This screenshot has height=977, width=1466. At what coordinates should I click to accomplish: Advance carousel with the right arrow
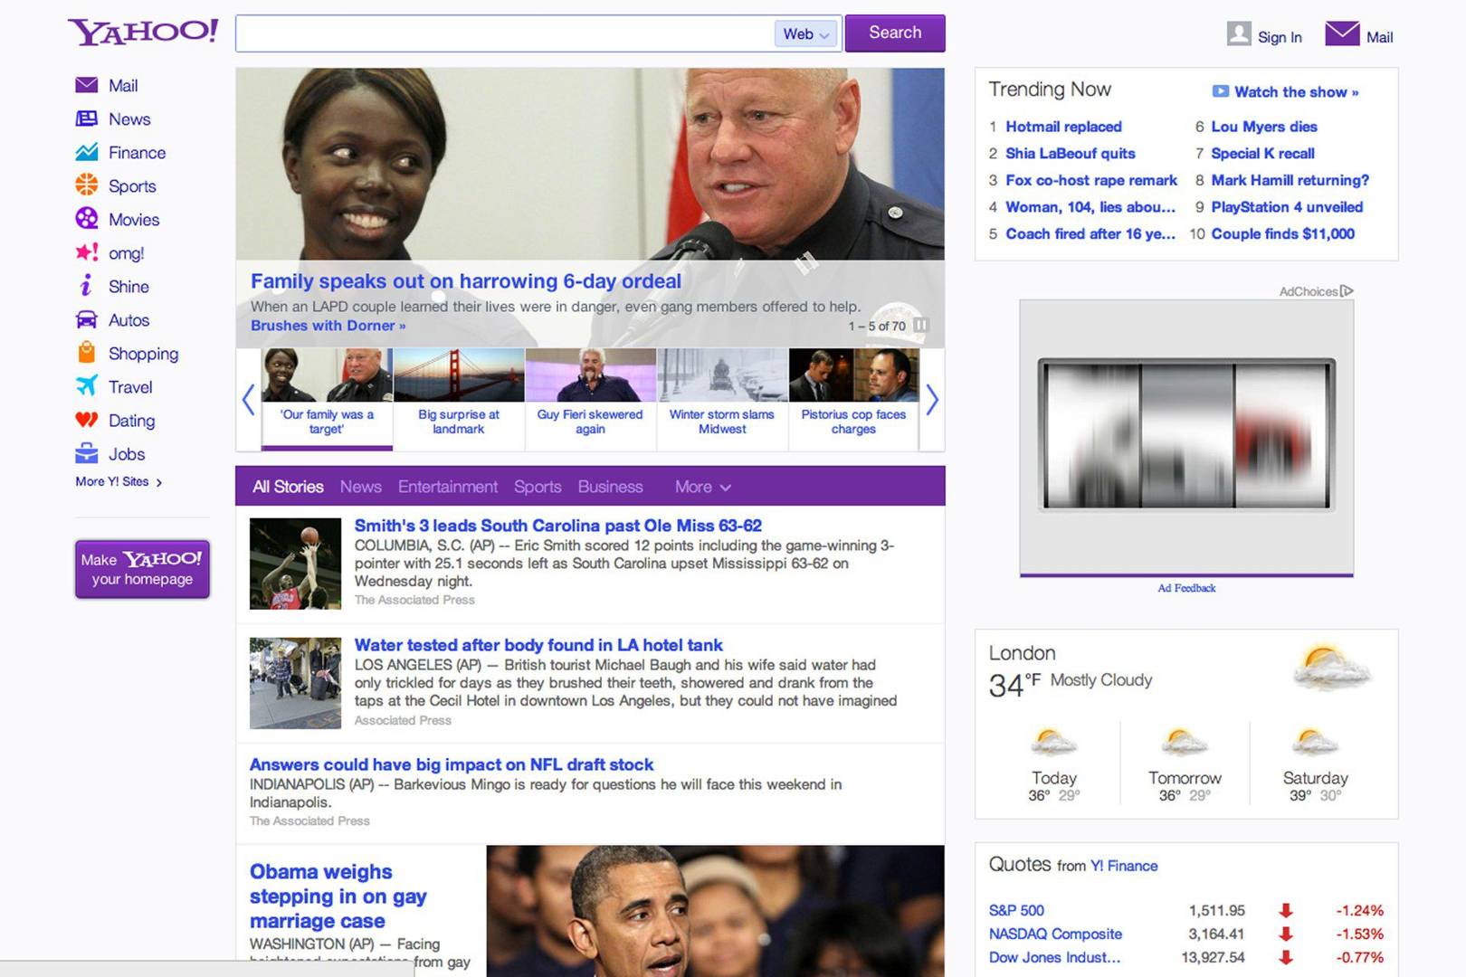pyautogui.click(x=932, y=399)
